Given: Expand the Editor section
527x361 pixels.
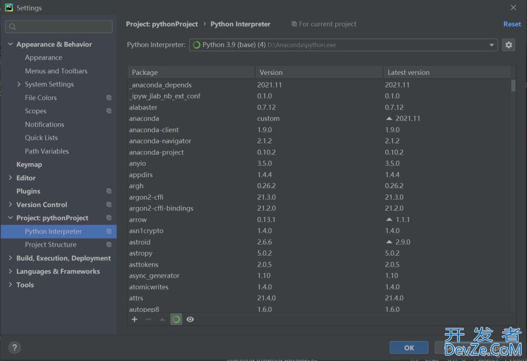Looking at the screenshot, I should coord(11,178).
